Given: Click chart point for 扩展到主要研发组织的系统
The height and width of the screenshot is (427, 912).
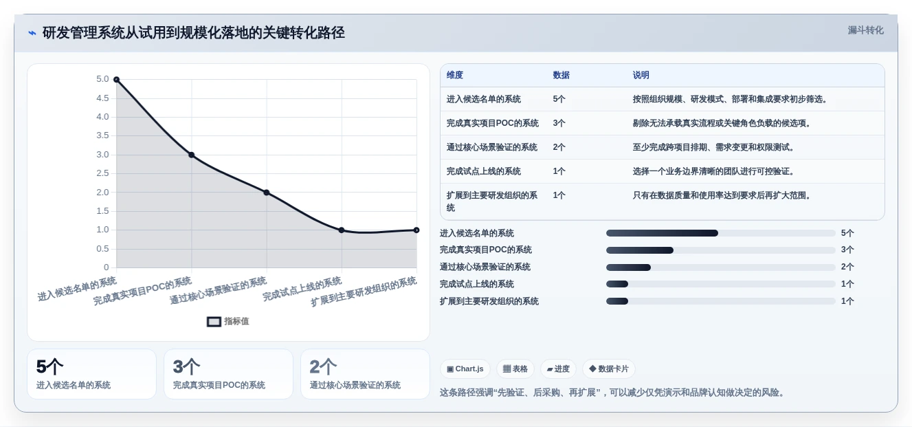Looking at the screenshot, I should (x=416, y=230).
